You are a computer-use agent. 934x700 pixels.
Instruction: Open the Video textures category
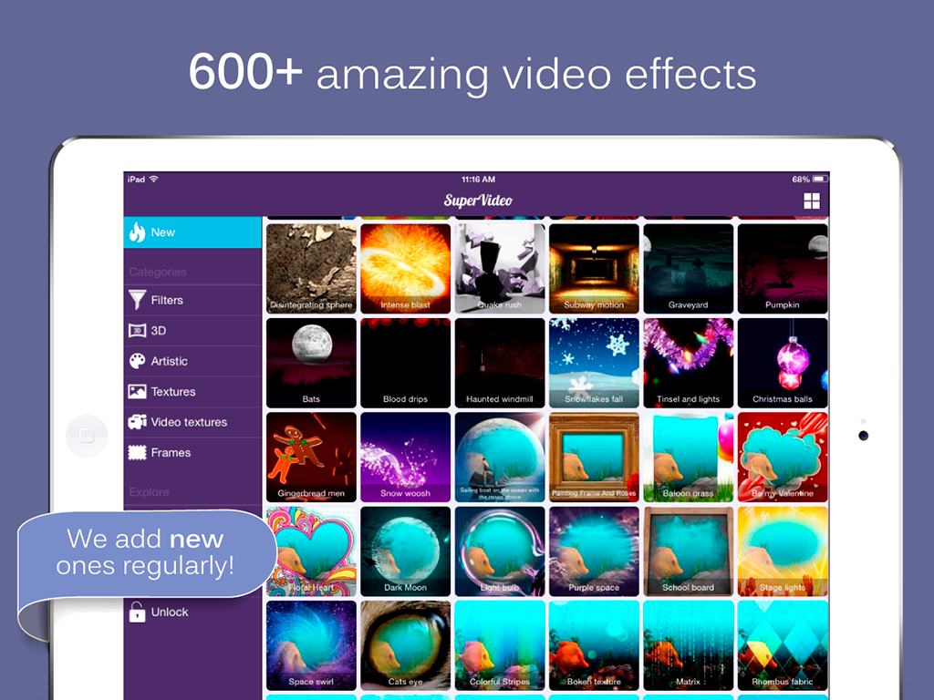[x=192, y=421]
